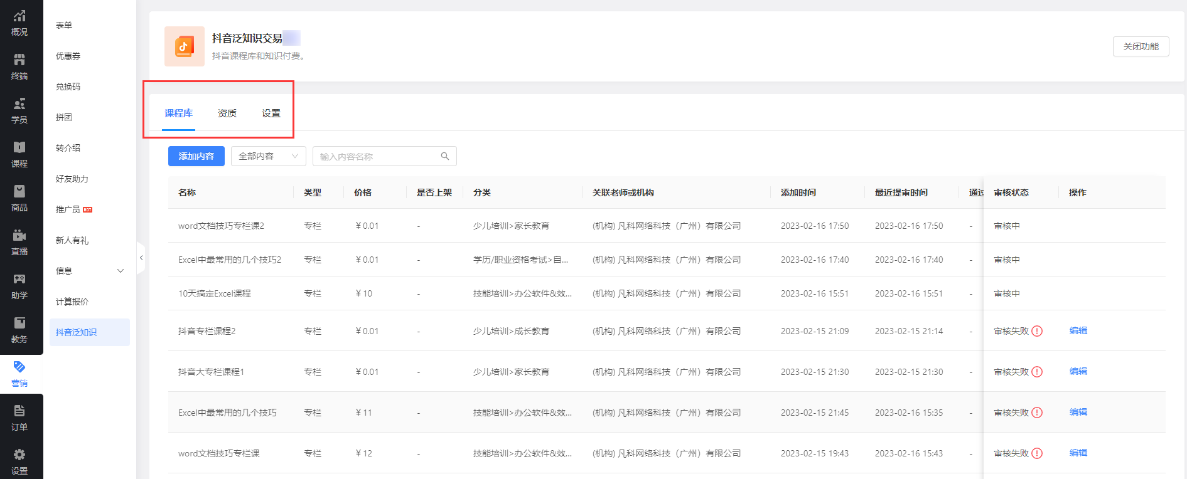Screen dimensions: 1187x479
Task: Click 编辑 for word文档技巧专栏课 ¥12 row
Action: tap(1078, 453)
